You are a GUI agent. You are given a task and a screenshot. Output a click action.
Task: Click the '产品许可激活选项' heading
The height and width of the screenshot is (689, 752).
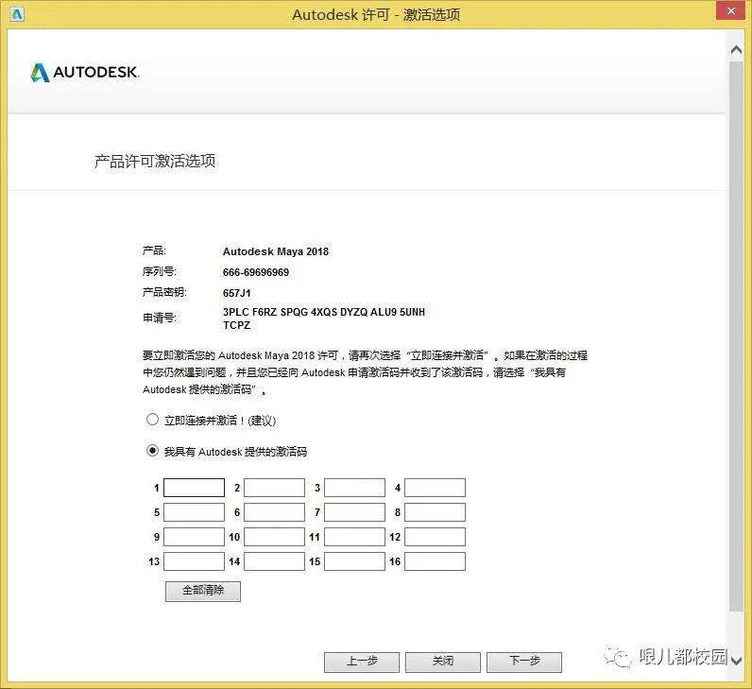[155, 161]
